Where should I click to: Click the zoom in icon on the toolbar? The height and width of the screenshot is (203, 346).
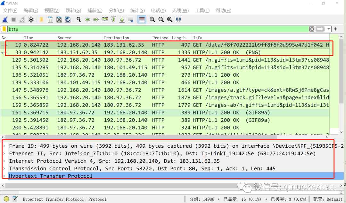pos(152,20)
